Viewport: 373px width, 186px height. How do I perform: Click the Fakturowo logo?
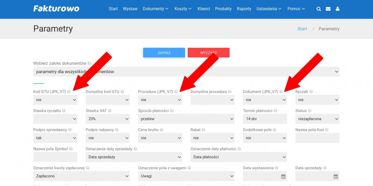click(x=56, y=9)
